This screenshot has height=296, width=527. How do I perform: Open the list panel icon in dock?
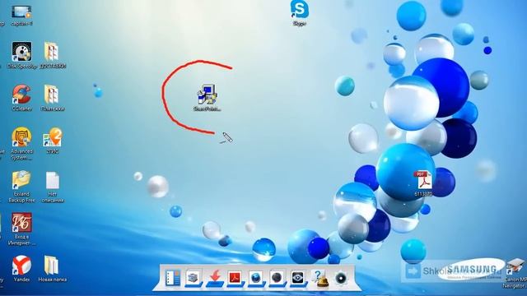pyautogui.click(x=173, y=278)
